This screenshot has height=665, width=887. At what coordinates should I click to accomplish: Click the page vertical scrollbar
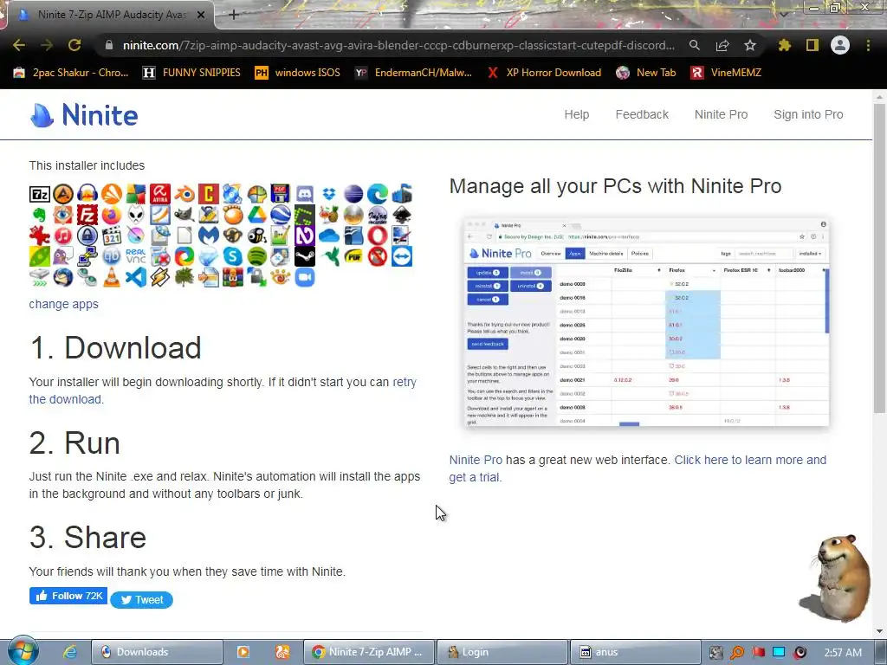[x=879, y=257]
